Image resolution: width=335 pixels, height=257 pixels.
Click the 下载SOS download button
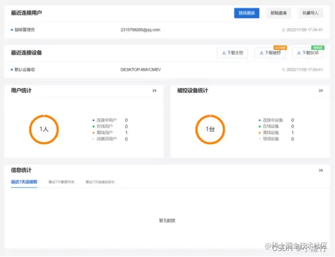click(x=308, y=52)
